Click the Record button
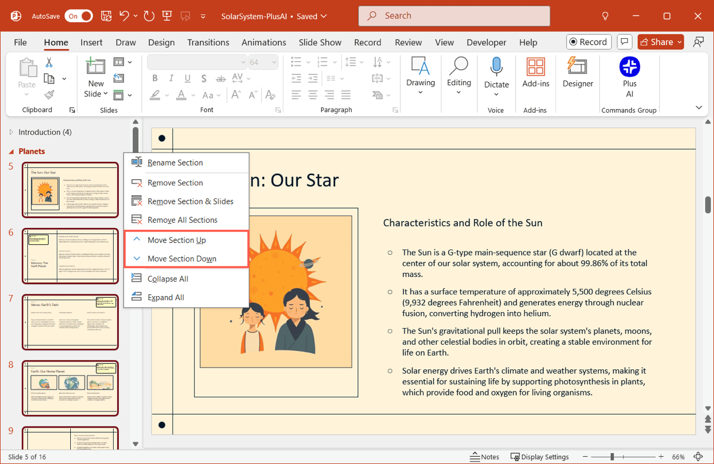This screenshot has width=714, height=464. pyautogui.click(x=588, y=42)
